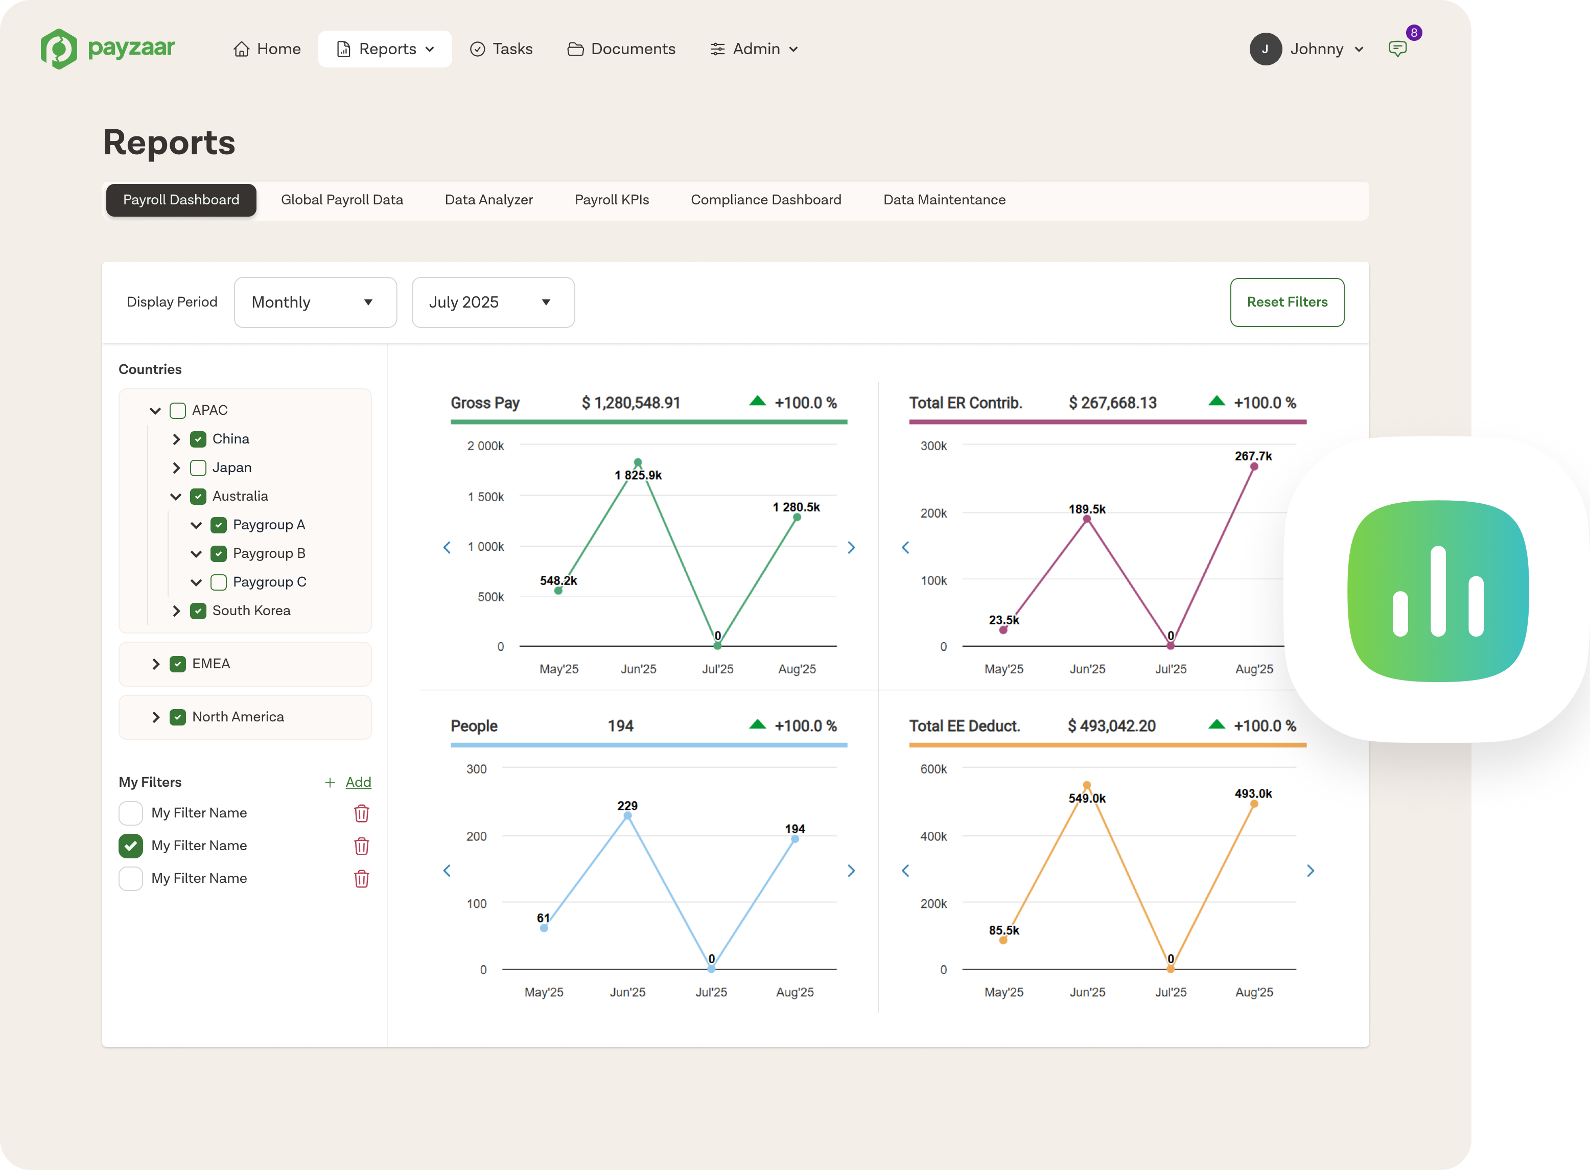Click Reset Filters button
Screen dimensions: 1590x1170
pyautogui.click(x=1287, y=302)
